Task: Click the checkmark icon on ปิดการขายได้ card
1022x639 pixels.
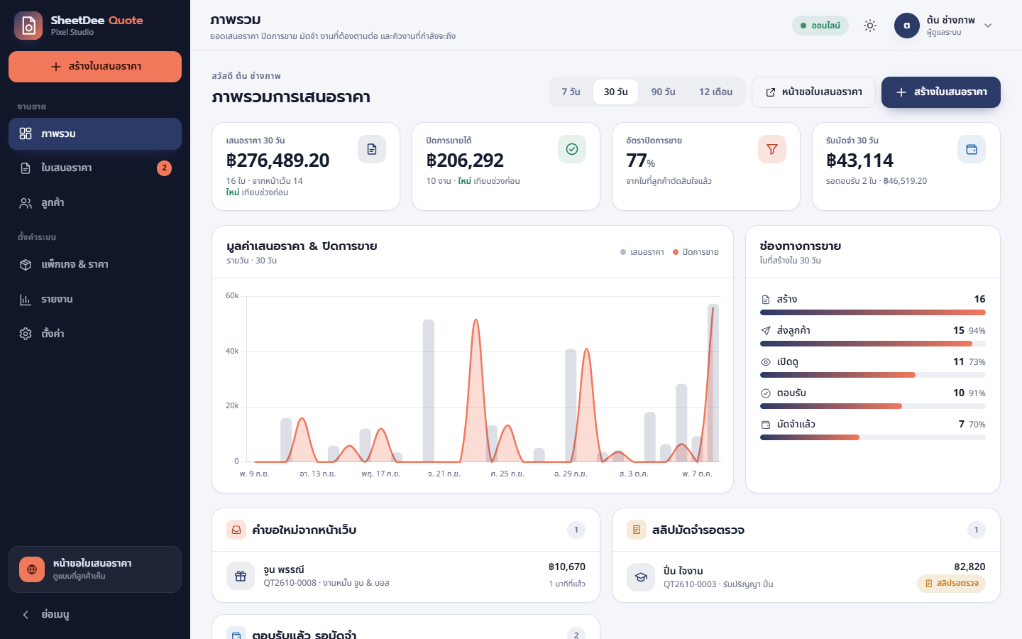Action: click(572, 149)
